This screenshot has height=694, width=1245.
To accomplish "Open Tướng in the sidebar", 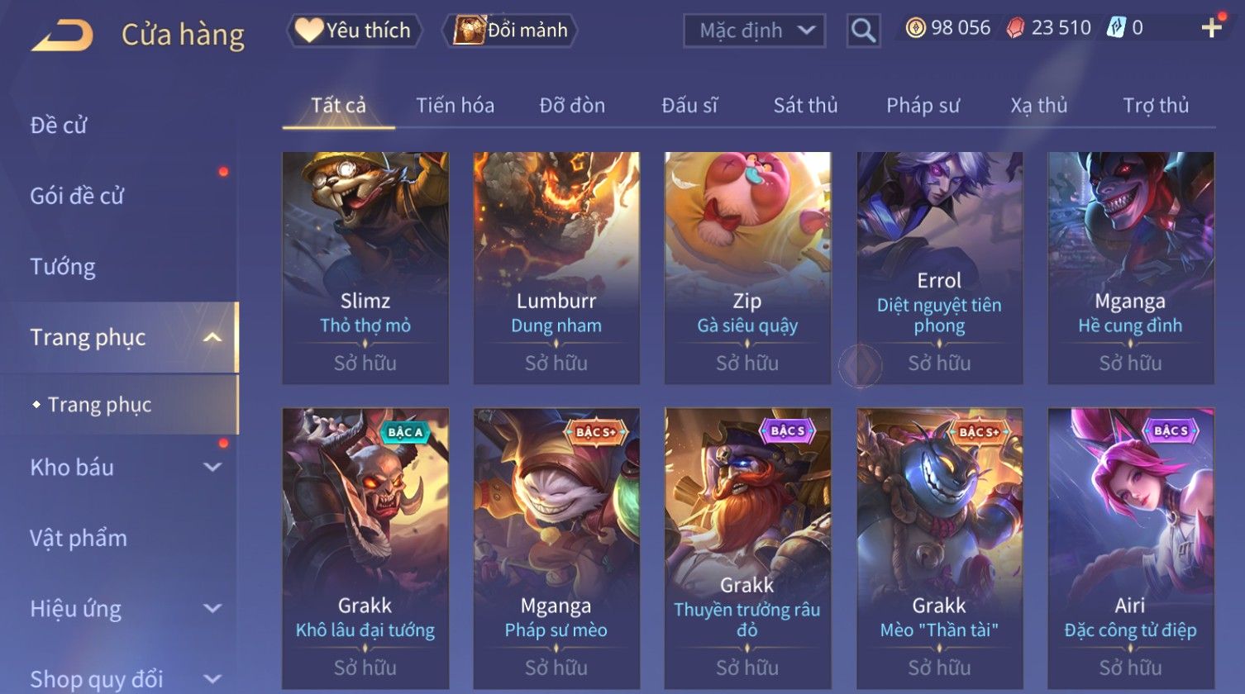I will coord(63,267).
